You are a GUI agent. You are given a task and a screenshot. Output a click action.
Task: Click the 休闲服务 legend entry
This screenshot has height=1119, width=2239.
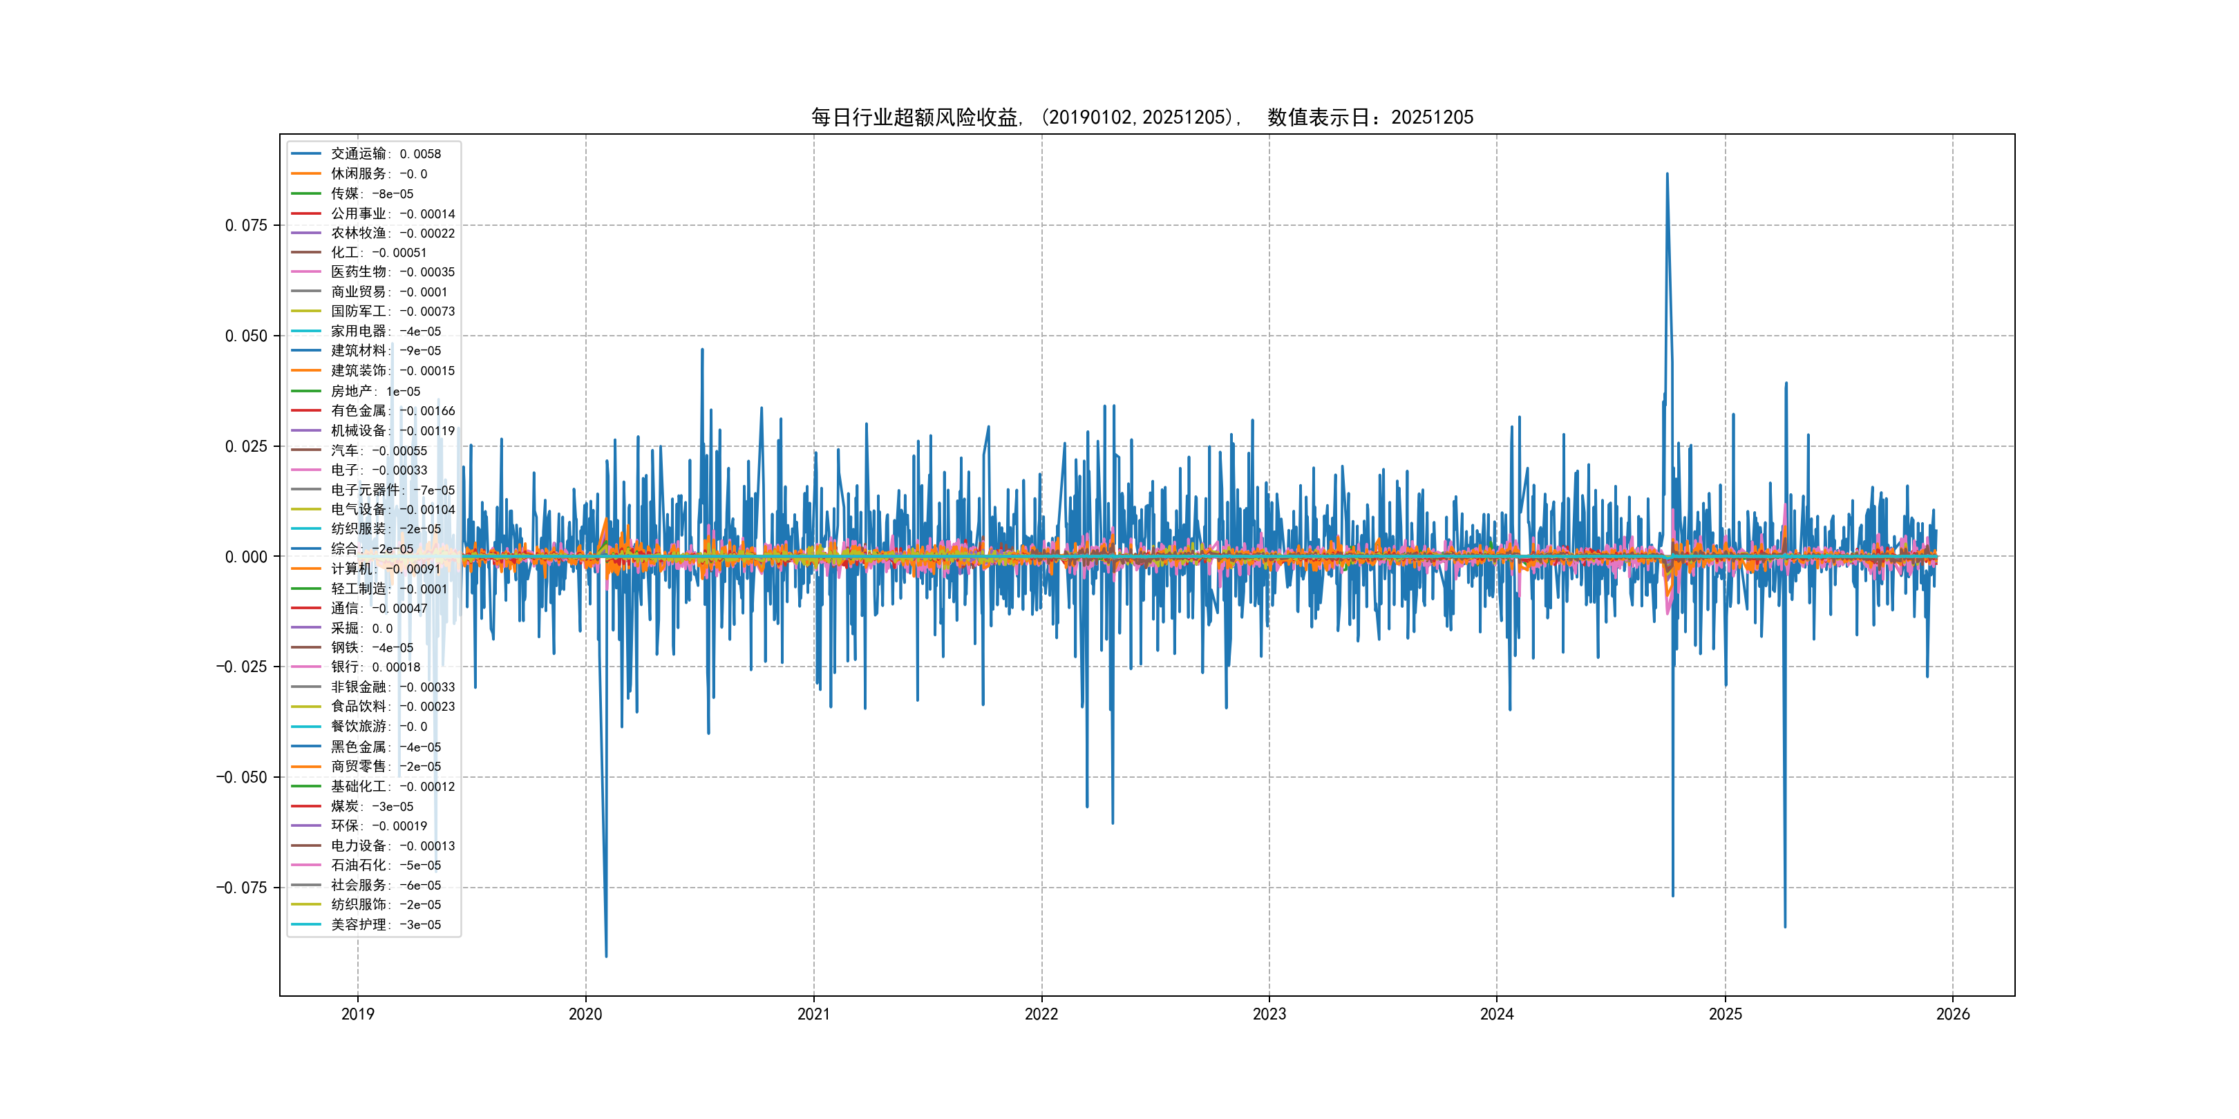(378, 174)
